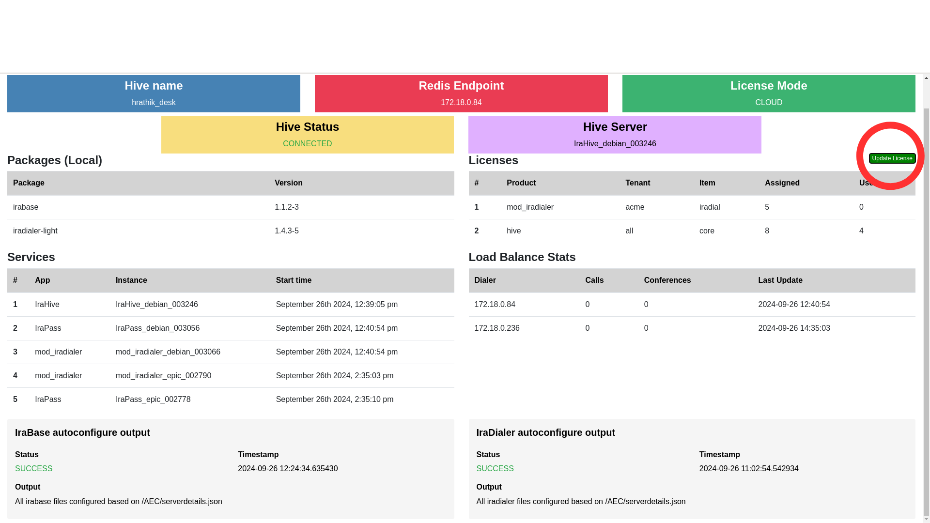This screenshot has width=930, height=523.
Task: Select the irabase package row
Action: 231,207
